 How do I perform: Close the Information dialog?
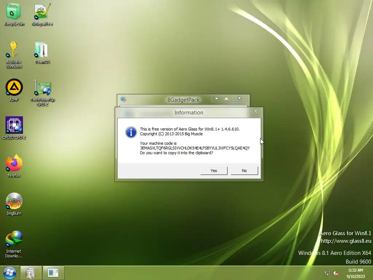coord(255,111)
